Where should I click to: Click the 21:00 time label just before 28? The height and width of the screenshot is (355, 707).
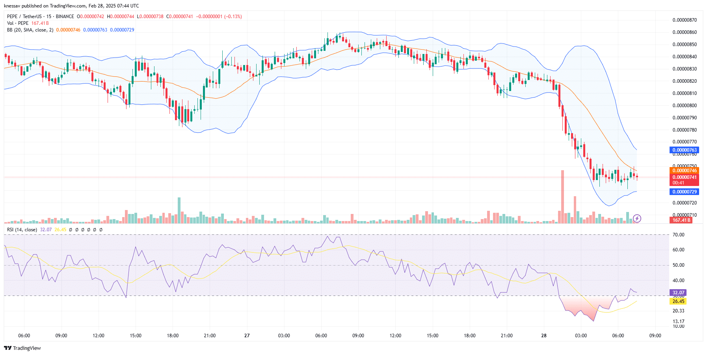click(507, 336)
